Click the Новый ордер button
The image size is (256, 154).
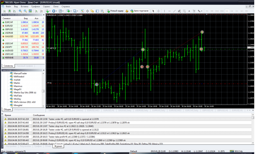pos(115,11)
